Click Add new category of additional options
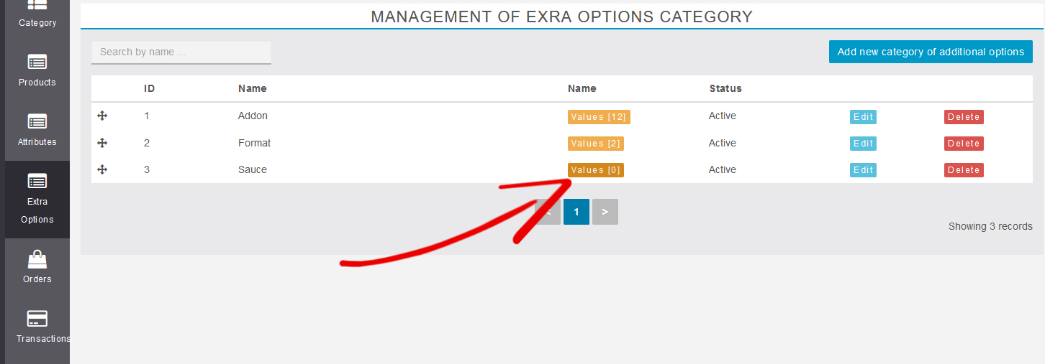1045x364 pixels. (x=930, y=52)
